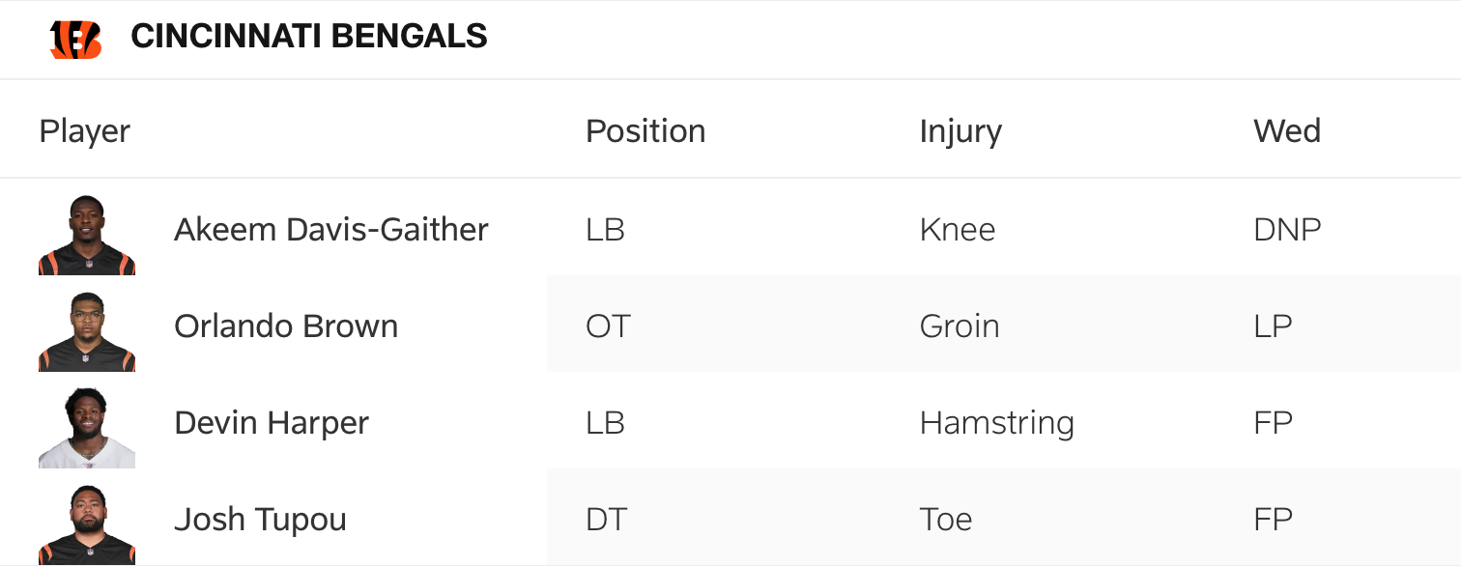Click Orlando Brown's headshot photo

87,331
